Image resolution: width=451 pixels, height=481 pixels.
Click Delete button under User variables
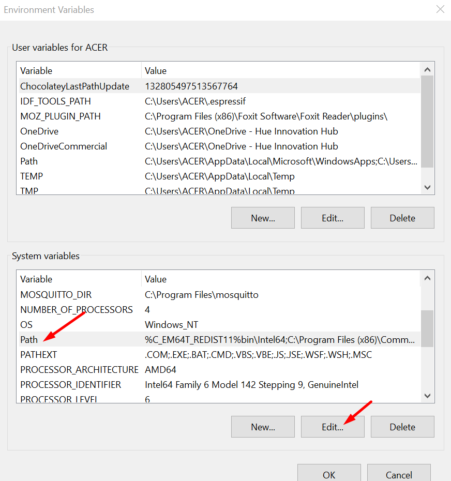[x=402, y=218]
